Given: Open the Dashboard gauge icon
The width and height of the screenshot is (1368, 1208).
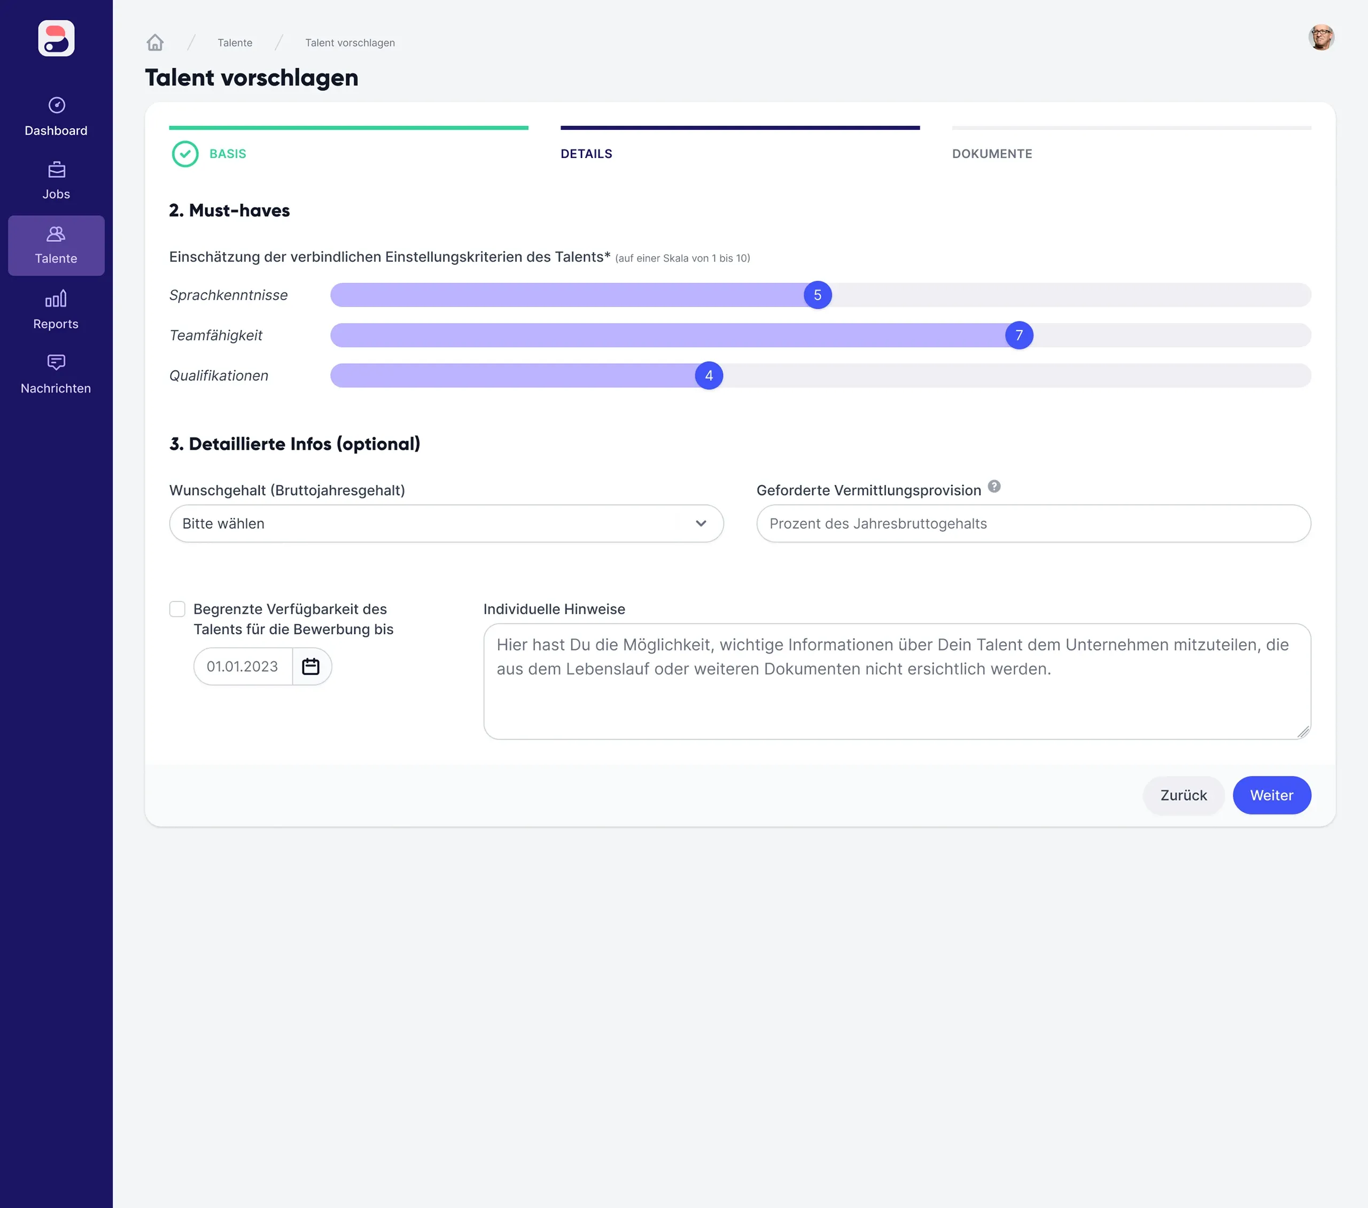Looking at the screenshot, I should [56, 105].
